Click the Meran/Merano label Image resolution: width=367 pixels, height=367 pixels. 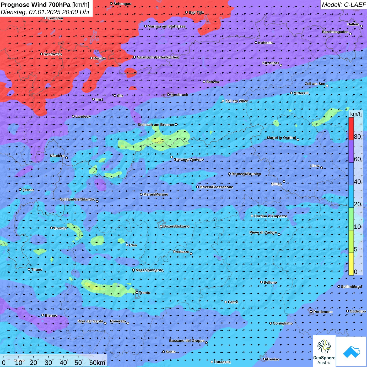point(156,194)
